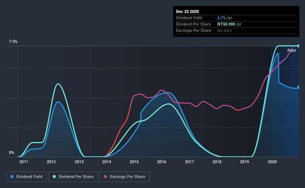Click the teal Dividend Per Share legend dot
The image size is (305, 188).
click(x=54, y=177)
